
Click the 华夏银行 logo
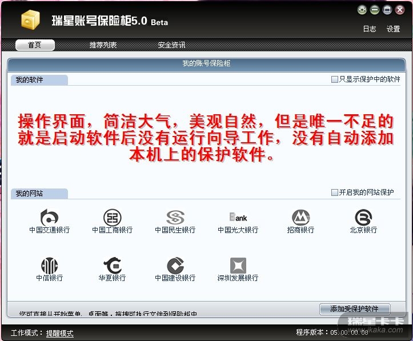(x=112, y=266)
